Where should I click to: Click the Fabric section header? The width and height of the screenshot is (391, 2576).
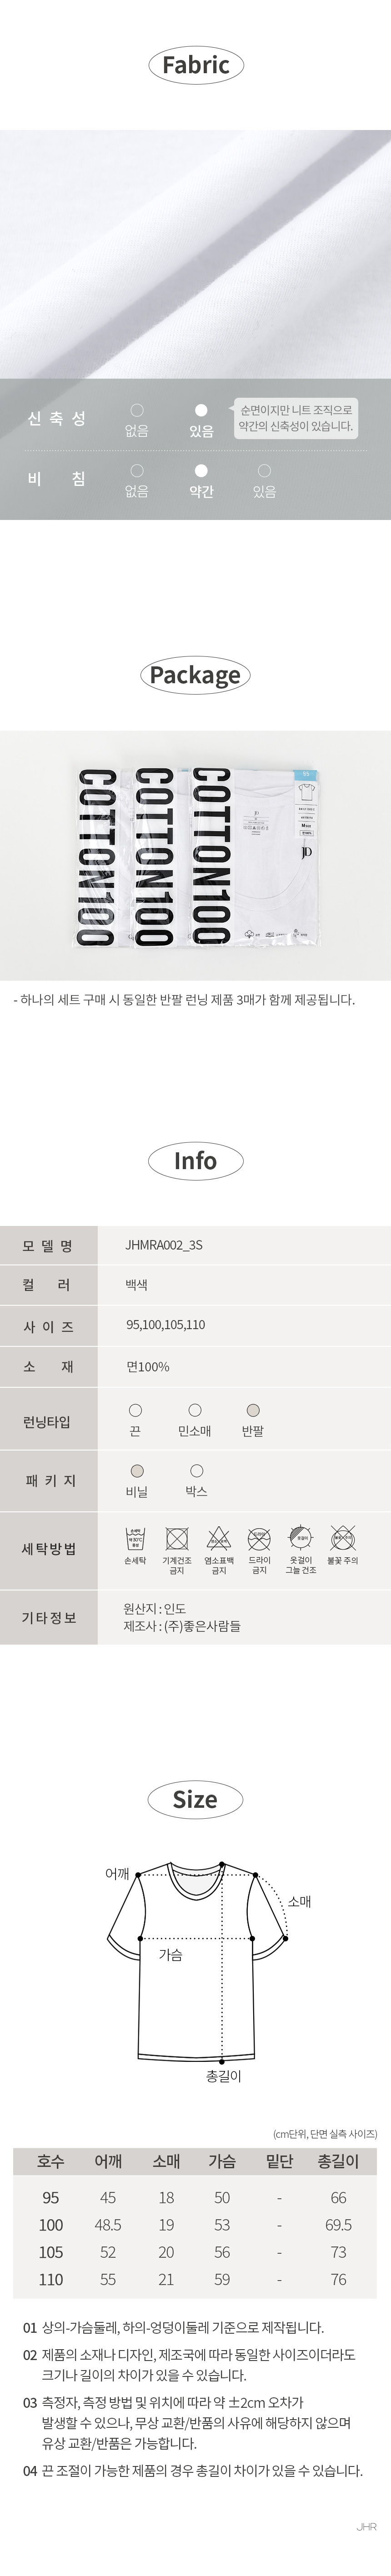coord(196,66)
